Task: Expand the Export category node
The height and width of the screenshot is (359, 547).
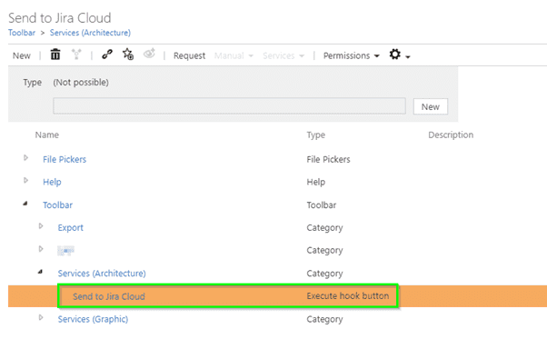Action: click(x=41, y=226)
